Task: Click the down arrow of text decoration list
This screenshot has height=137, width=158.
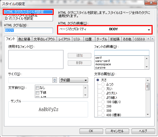Action: click(85, 95)
